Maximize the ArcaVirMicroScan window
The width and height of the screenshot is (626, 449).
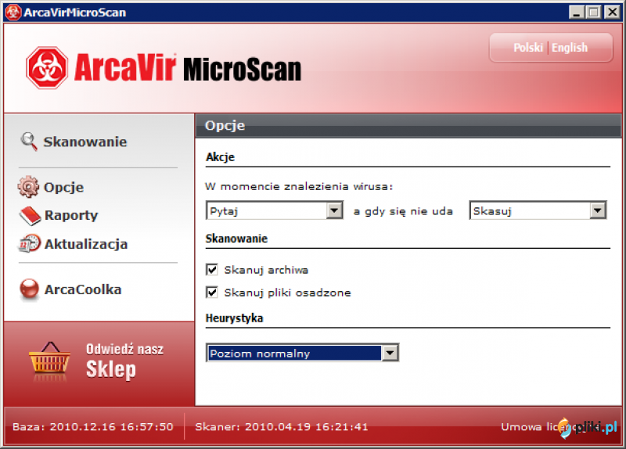click(594, 13)
